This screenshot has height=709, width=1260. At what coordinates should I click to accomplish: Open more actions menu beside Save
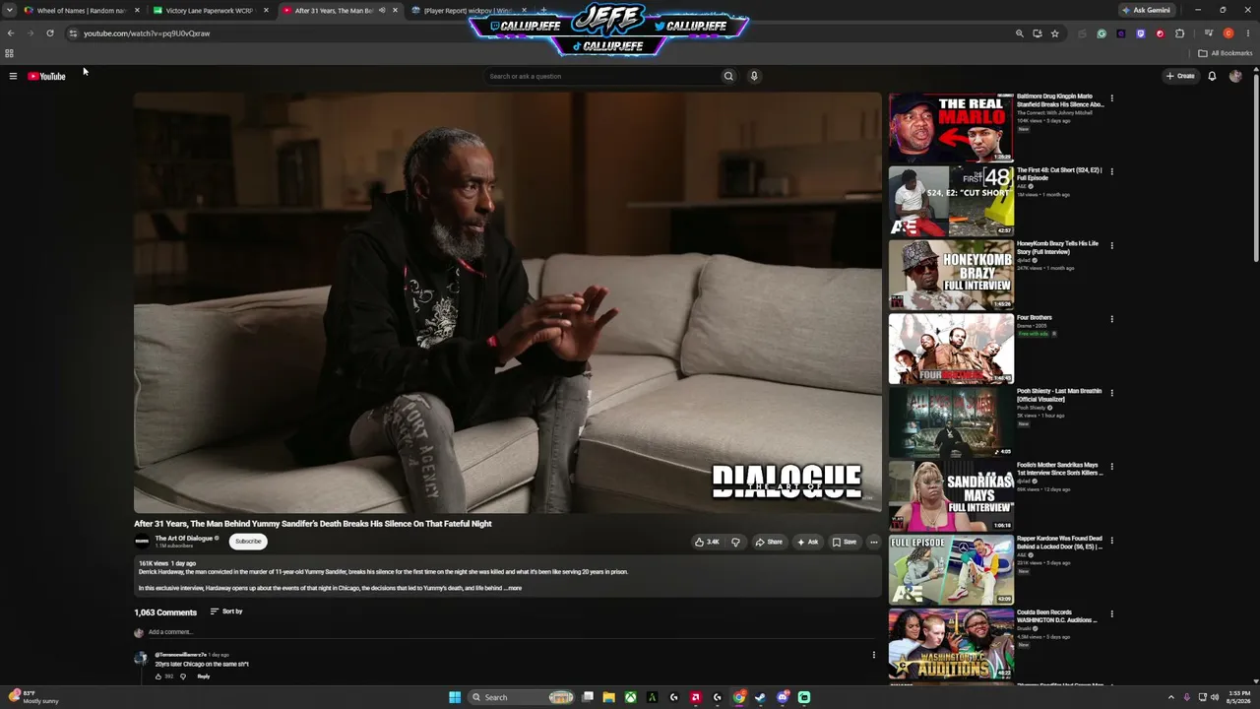click(873, 542)
